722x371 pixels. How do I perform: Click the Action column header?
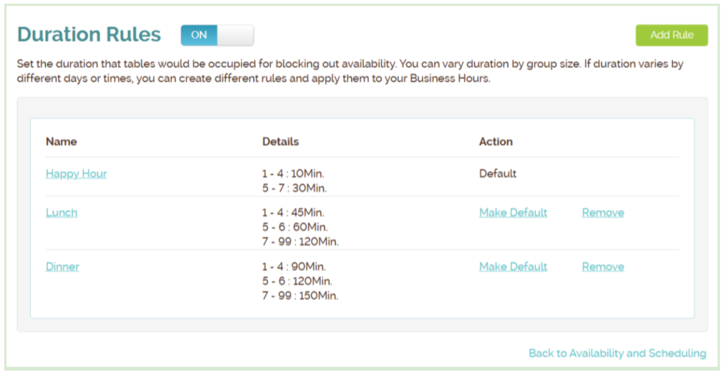pyautogui.click(x=495, y=141)
